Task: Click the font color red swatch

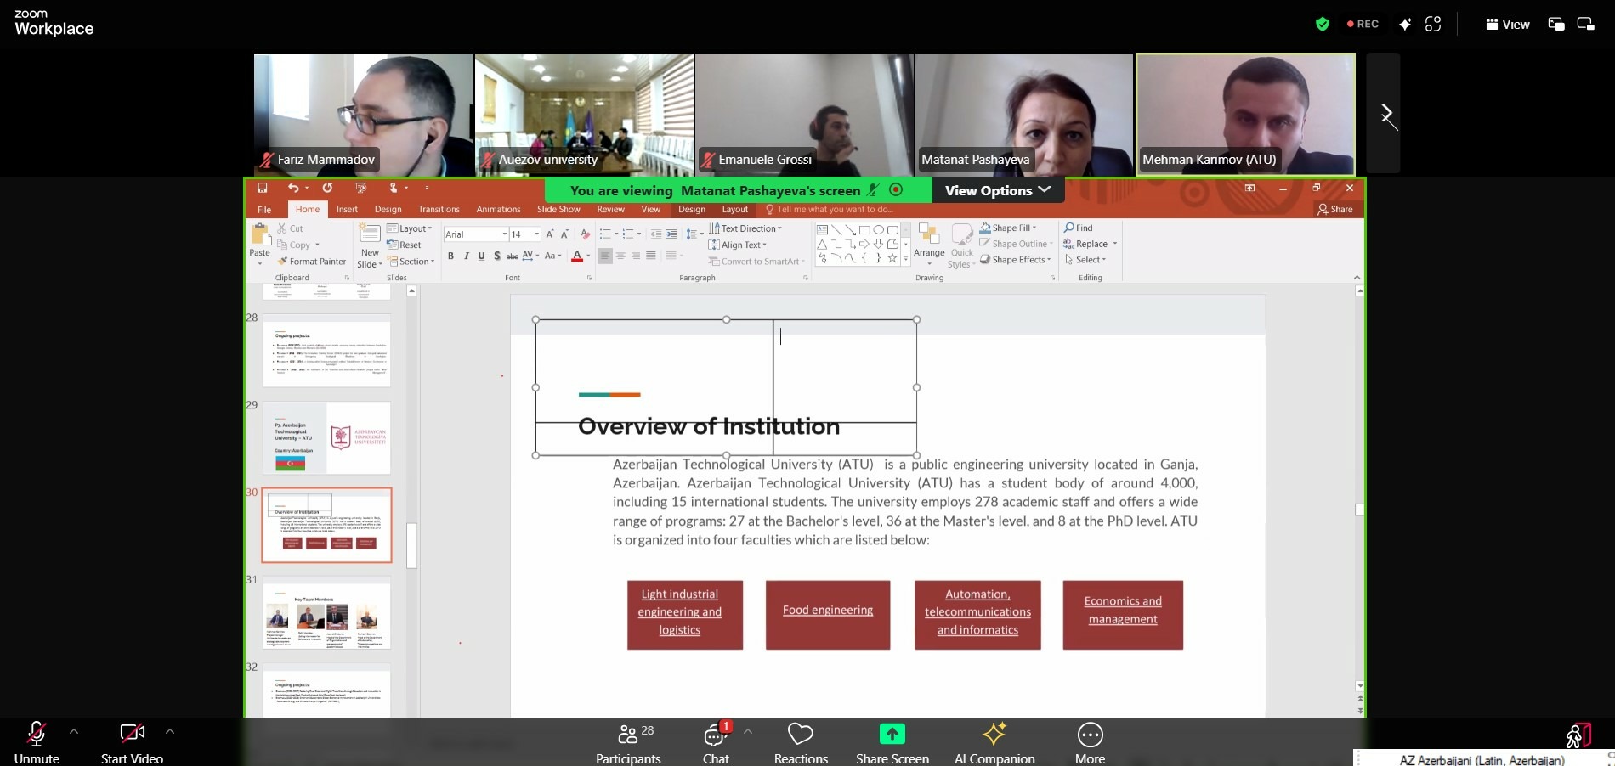Action: 578,256
